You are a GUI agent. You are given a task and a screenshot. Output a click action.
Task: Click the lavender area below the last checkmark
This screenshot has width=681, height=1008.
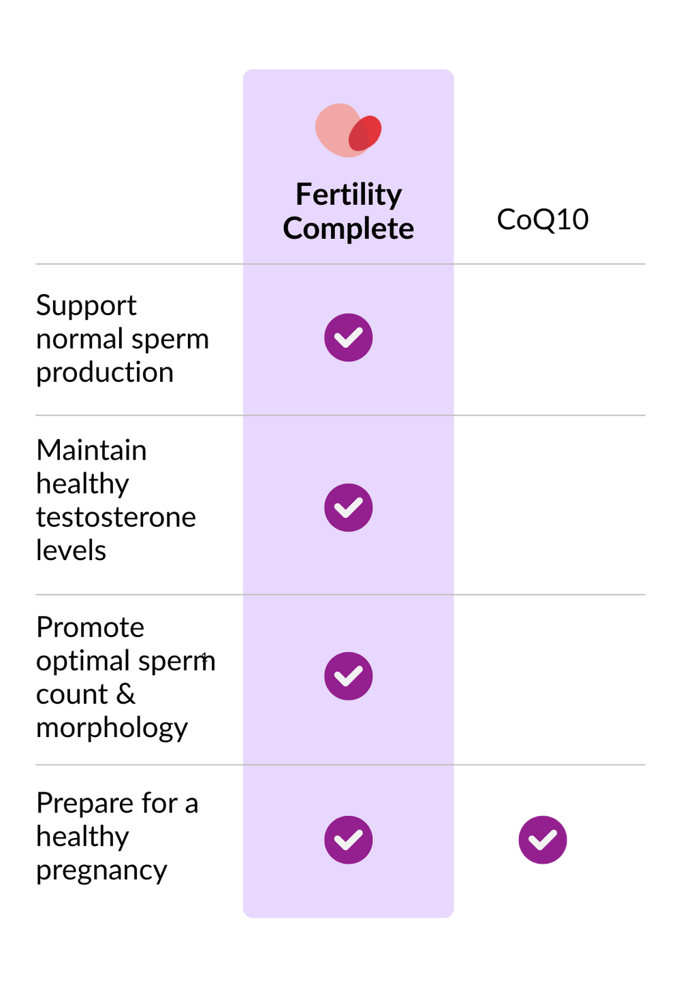click(348, 893)
